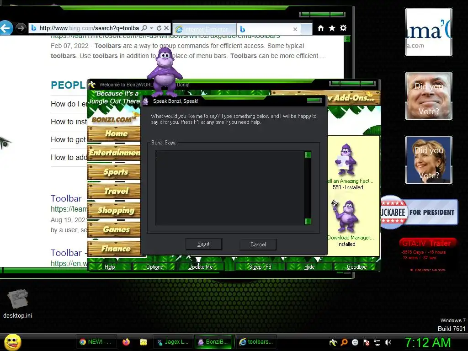This screenshot has height=351, width=468.
Task: Click Hide in the BonziWORLD bar
Action: 309,267
